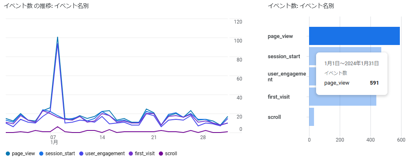Viewport: 418px width, 161px height.
Task: Select the dark blue page_view bar
Action: (354, 36)
